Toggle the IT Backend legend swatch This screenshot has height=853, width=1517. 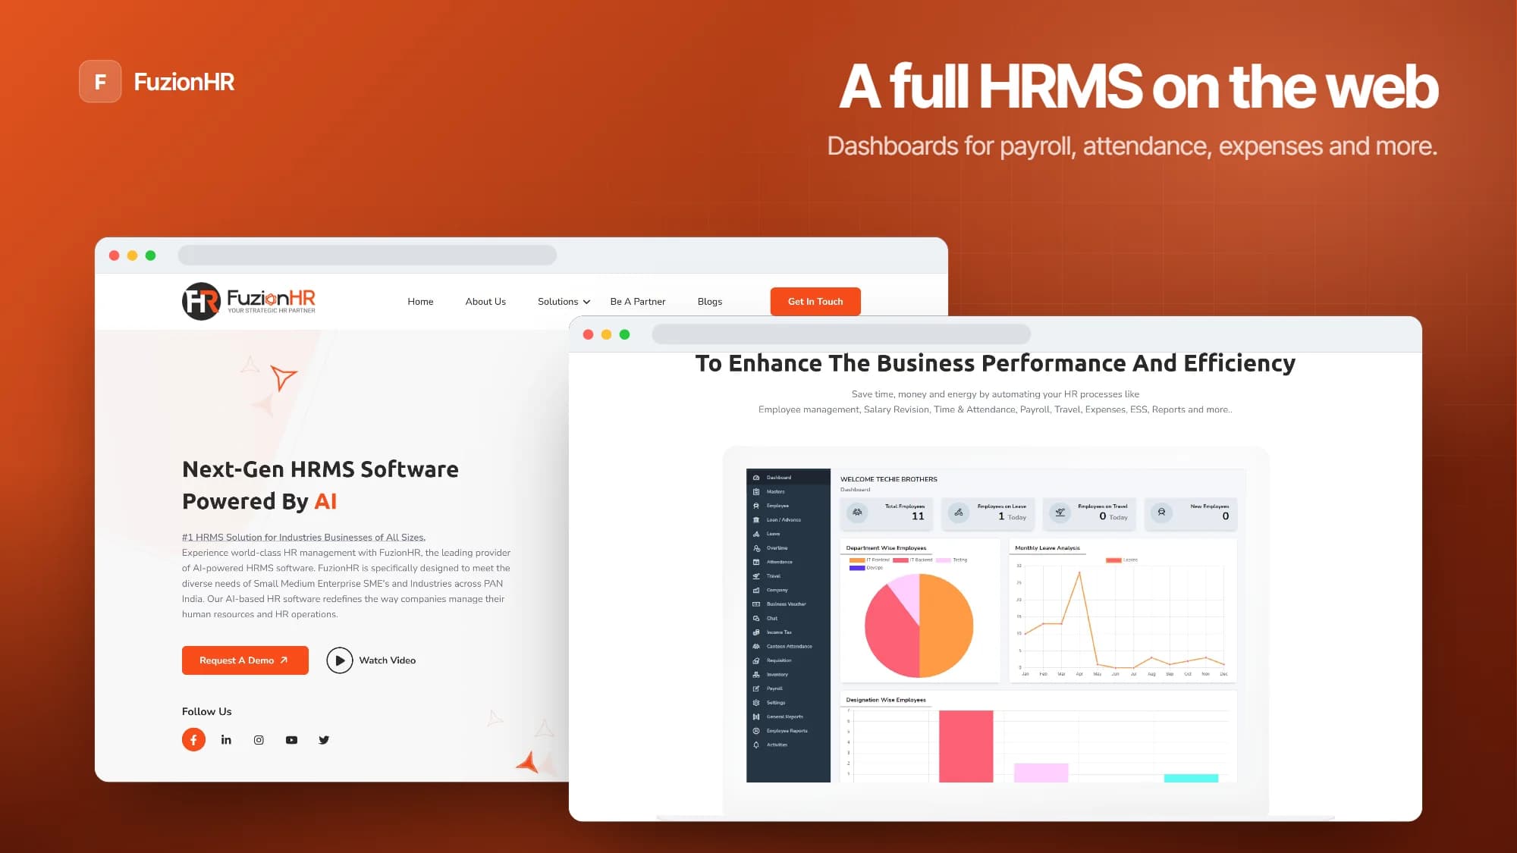click(900, 560)
